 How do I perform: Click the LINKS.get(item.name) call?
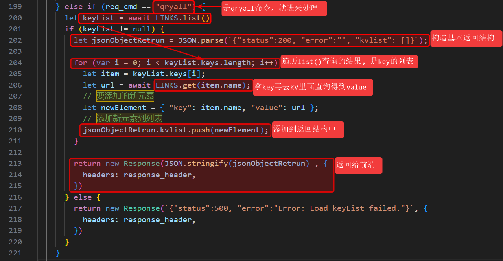203,85
